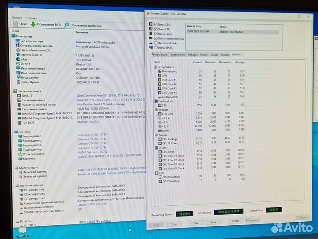
Task: Uncheck the Stress CPU checkbox
Action: click(156, 24)
